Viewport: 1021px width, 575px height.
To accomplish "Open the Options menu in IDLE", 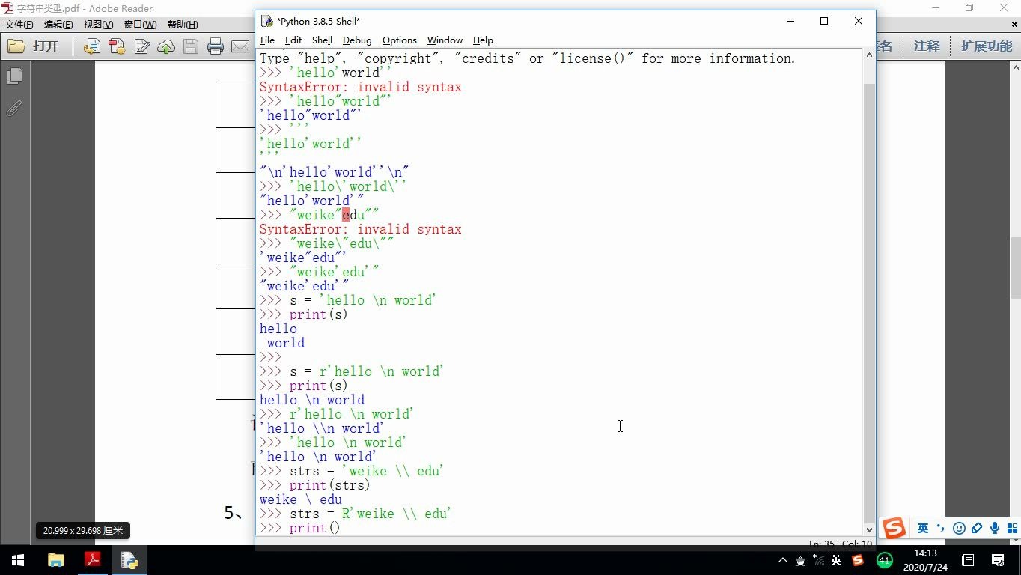I will pyautogui.click(x=399, y=40).
